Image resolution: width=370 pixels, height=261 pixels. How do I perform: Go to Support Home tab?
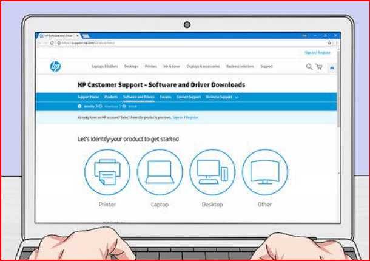[88, 97]
